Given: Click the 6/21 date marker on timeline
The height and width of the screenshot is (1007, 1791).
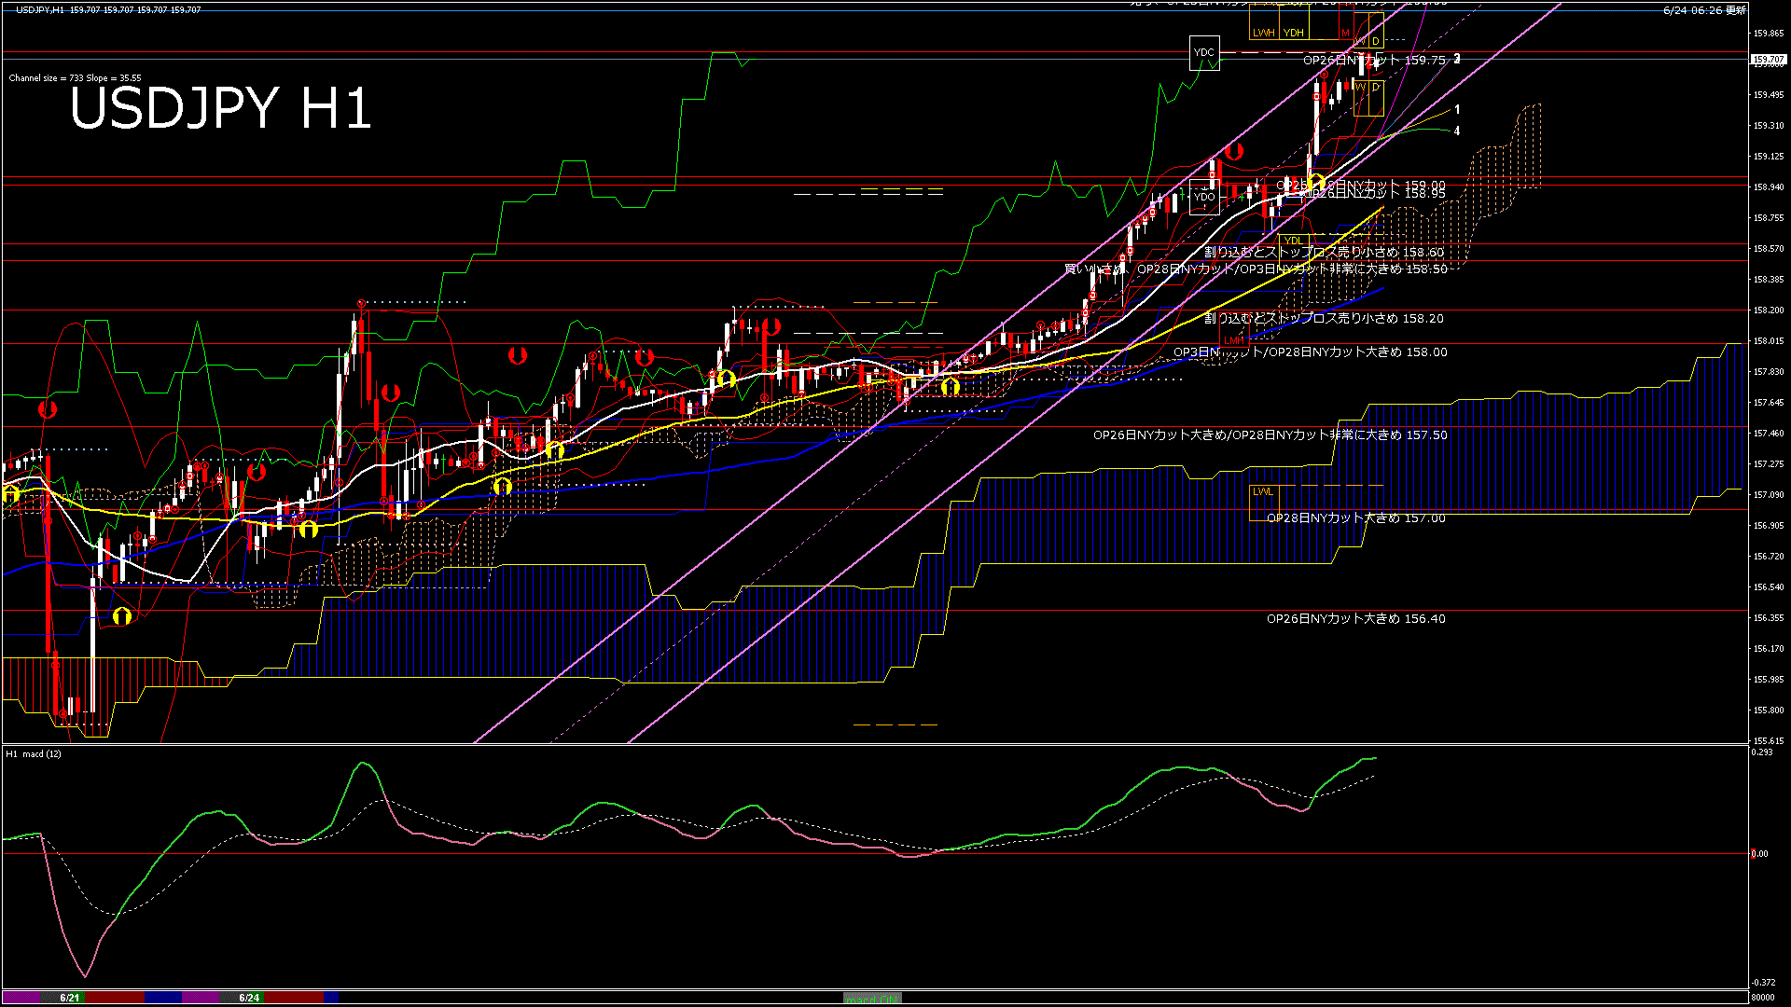Looking at the screenshot, I should tap(69, 998).
